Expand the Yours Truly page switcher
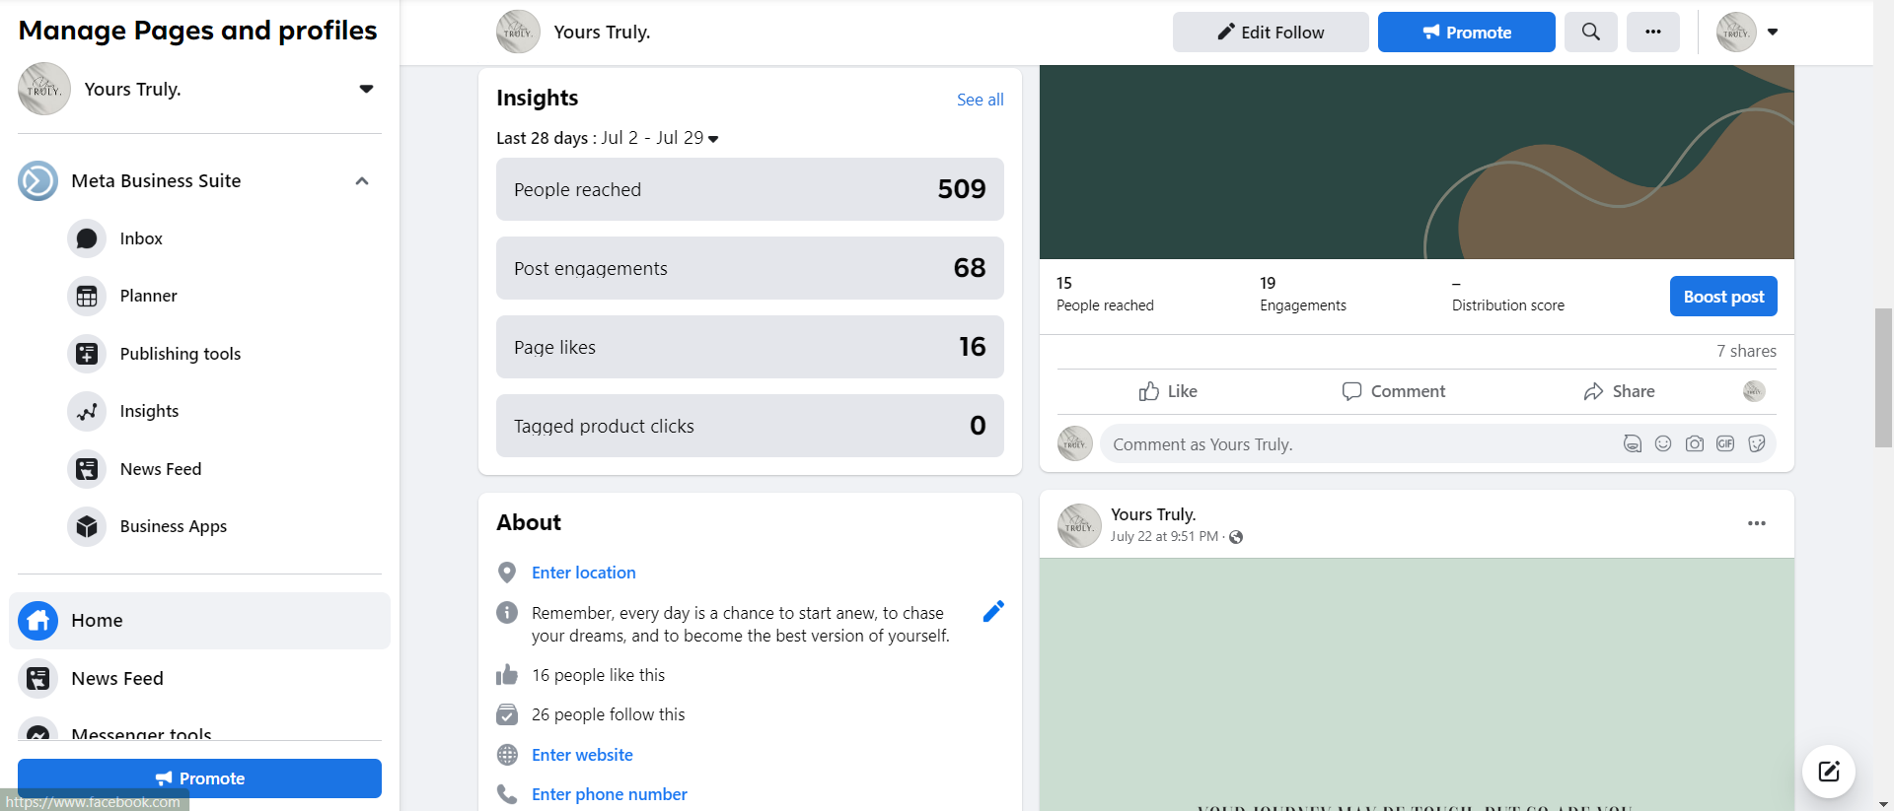This screenshot has width=1894, height=811. (x=366, y=89)
